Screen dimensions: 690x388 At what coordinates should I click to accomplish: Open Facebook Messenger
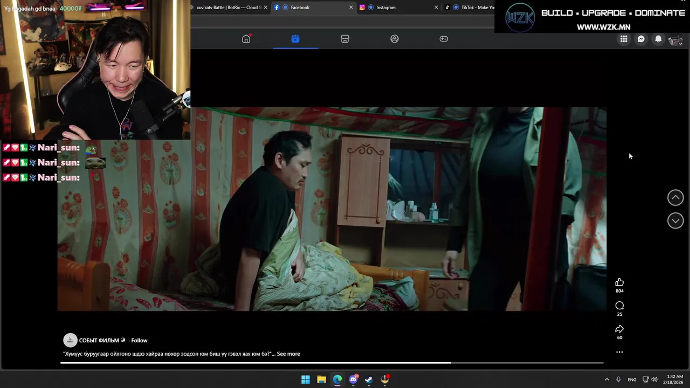[641, 39]
